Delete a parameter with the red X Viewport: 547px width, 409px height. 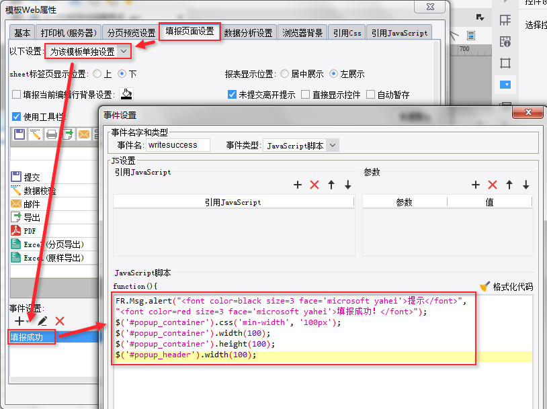coord(492,185)
